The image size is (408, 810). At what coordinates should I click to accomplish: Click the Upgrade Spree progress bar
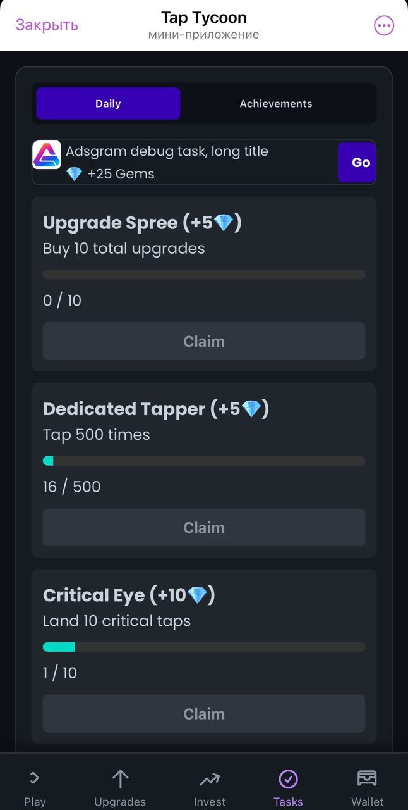[x=204, y=273]
